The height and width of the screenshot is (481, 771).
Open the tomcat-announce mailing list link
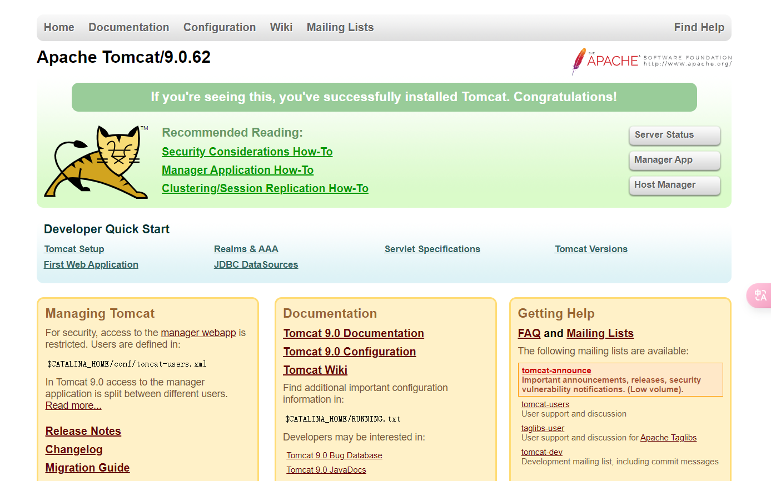pyautogui.click(x=556, y=370)
